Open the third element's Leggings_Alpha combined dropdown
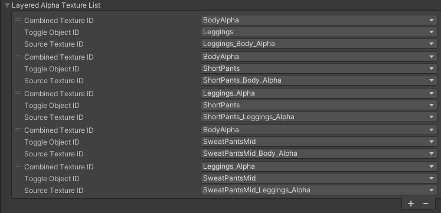441x213 pixels. click(319, 93)
